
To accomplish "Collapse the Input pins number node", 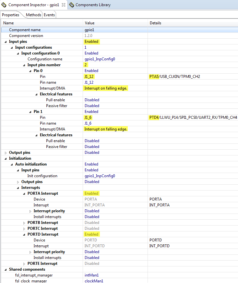I will (24, 65).
